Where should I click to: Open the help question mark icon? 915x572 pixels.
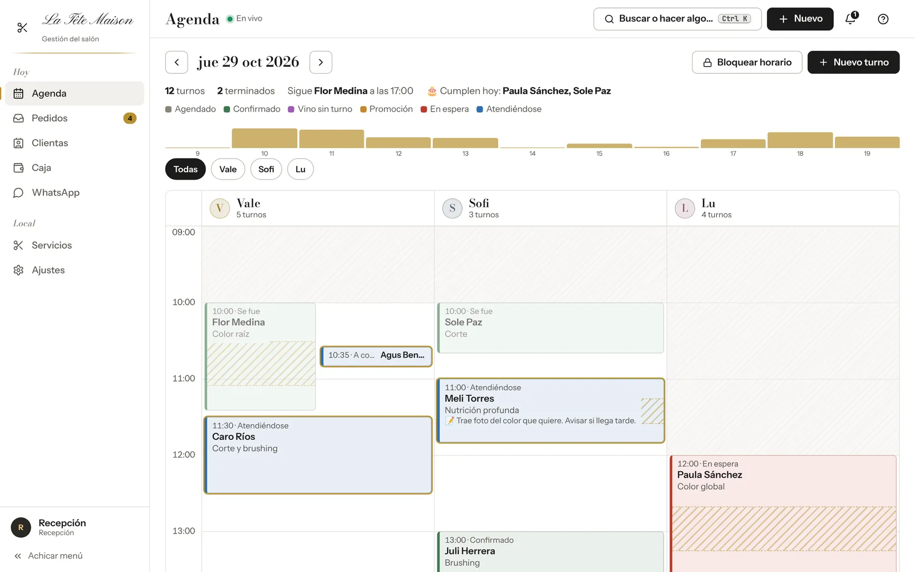883,19
